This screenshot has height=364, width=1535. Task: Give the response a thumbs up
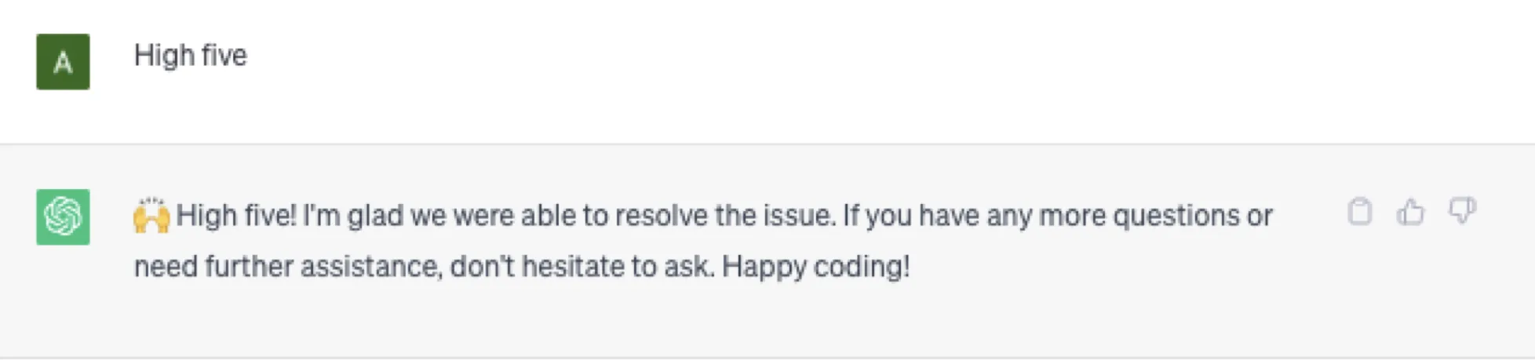click(x=1410, y=212)
